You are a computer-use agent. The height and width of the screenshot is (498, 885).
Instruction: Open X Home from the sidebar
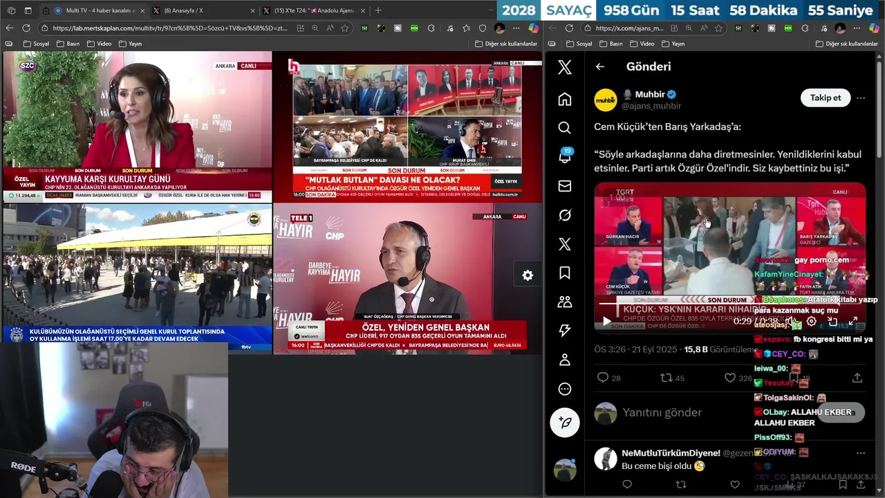click(565, 99)
